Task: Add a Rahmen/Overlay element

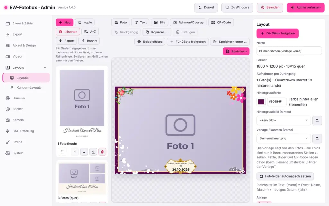Action: [188, 23]
